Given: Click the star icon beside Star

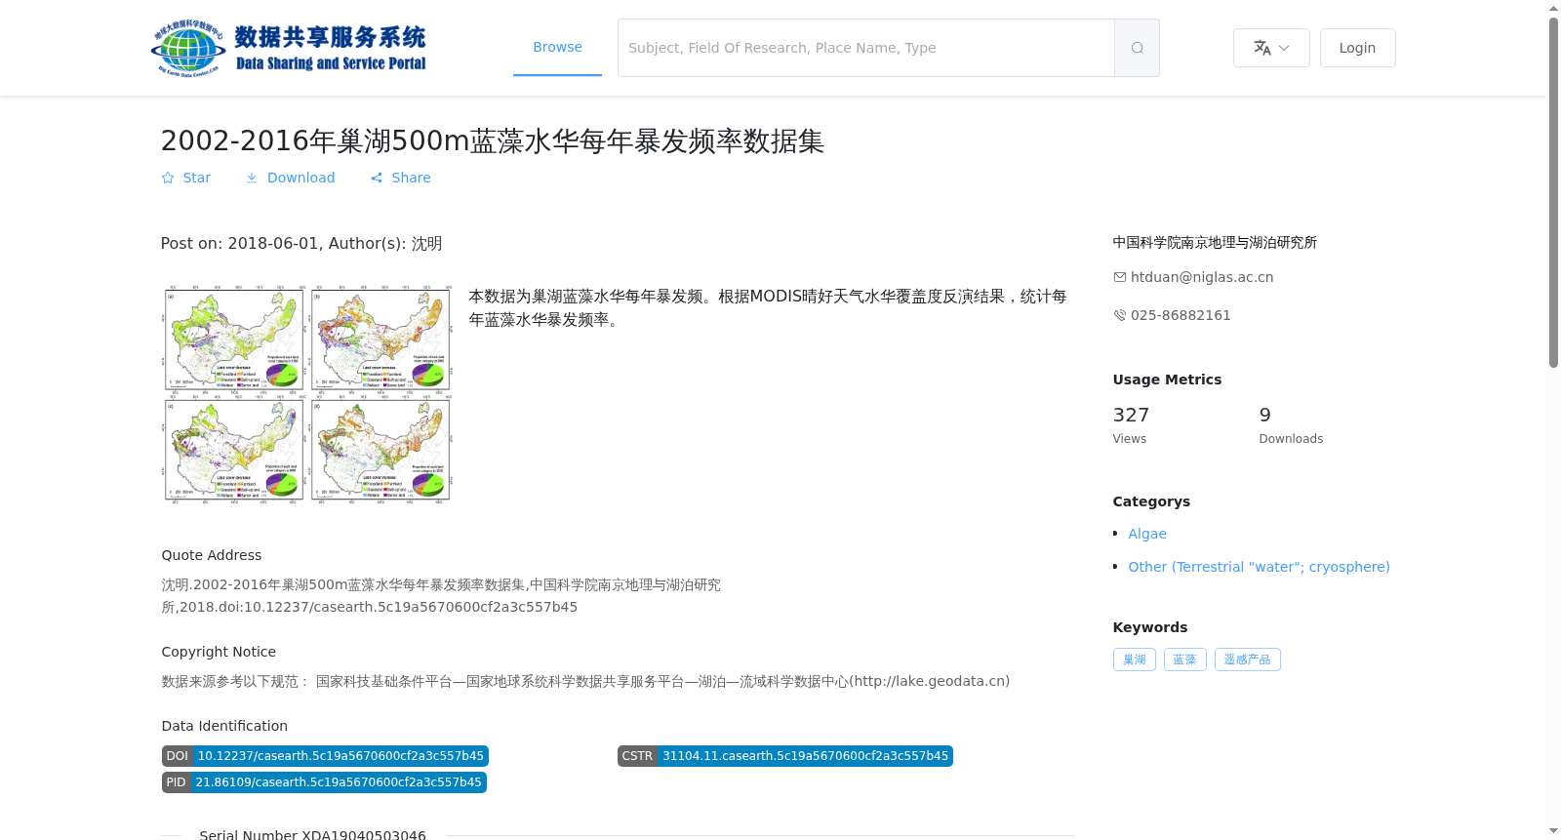Looking at the screenshot, I should (168, 178).
